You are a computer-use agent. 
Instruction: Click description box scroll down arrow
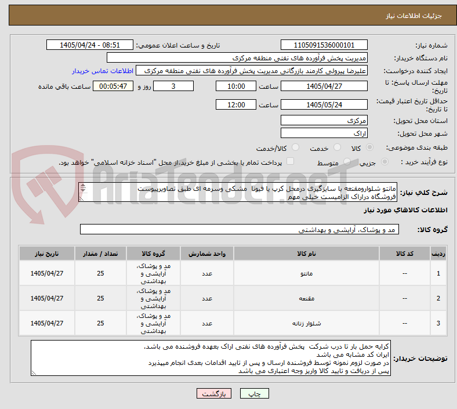pos(83,190)
